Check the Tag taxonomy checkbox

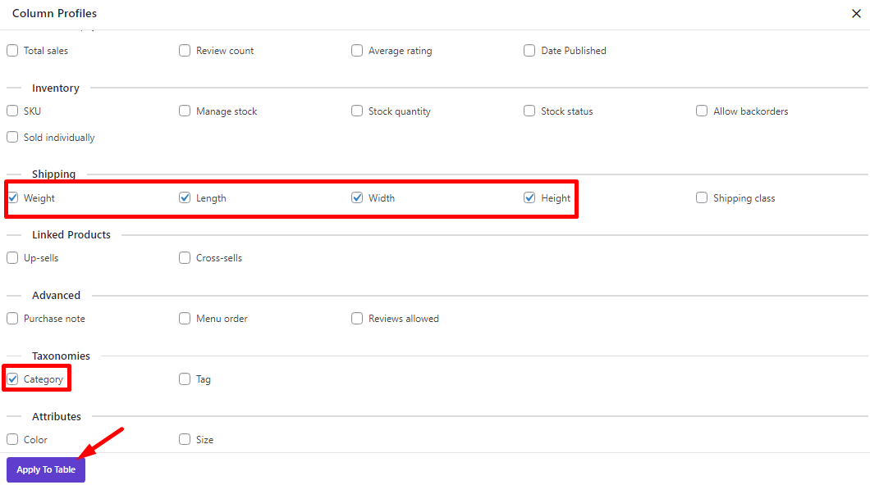click(185, 378)
